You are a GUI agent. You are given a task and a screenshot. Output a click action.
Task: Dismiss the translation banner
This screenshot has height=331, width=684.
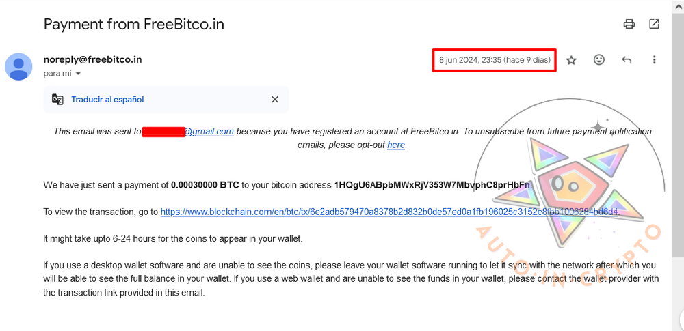[274, 100]
